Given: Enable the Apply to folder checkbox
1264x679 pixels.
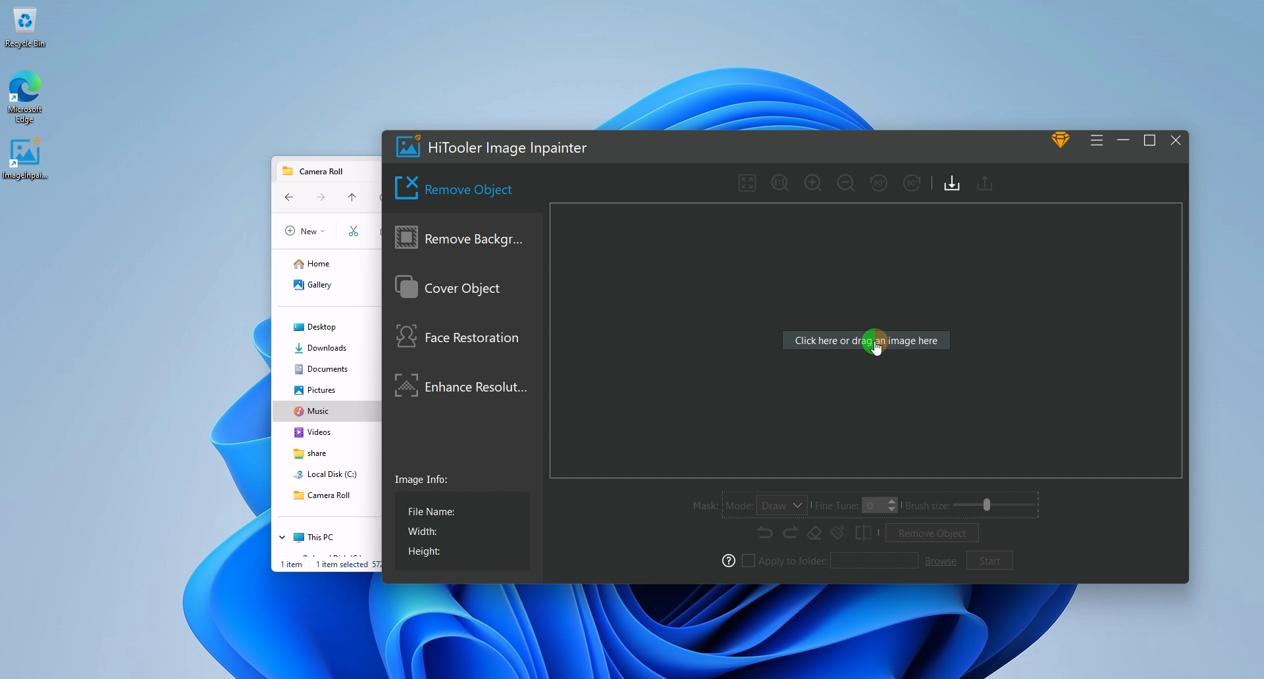Looking at the screenshot, I should point(749,561).
